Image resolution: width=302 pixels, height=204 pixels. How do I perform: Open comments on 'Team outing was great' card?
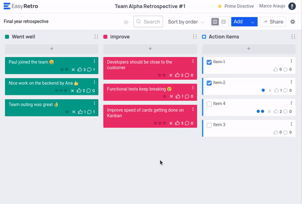click(89, 112)
